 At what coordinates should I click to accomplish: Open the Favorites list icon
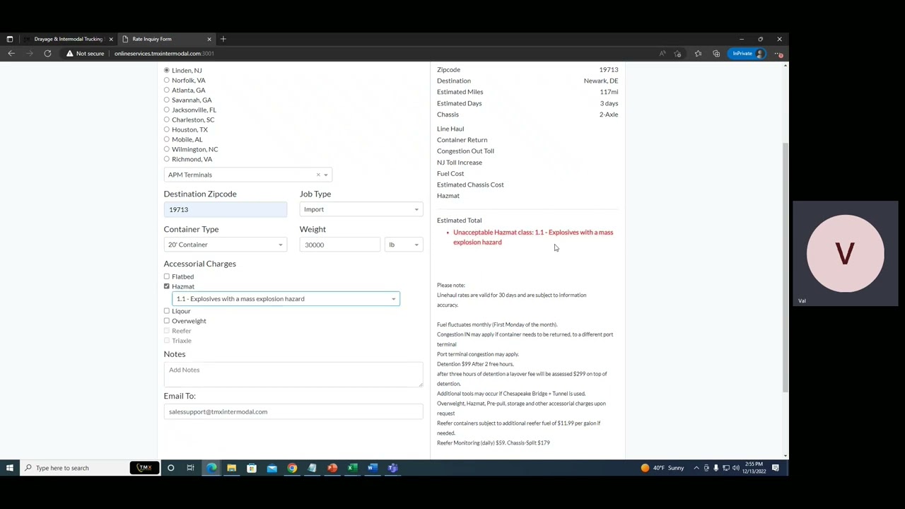pyautogui.click(x=698, y=54)
